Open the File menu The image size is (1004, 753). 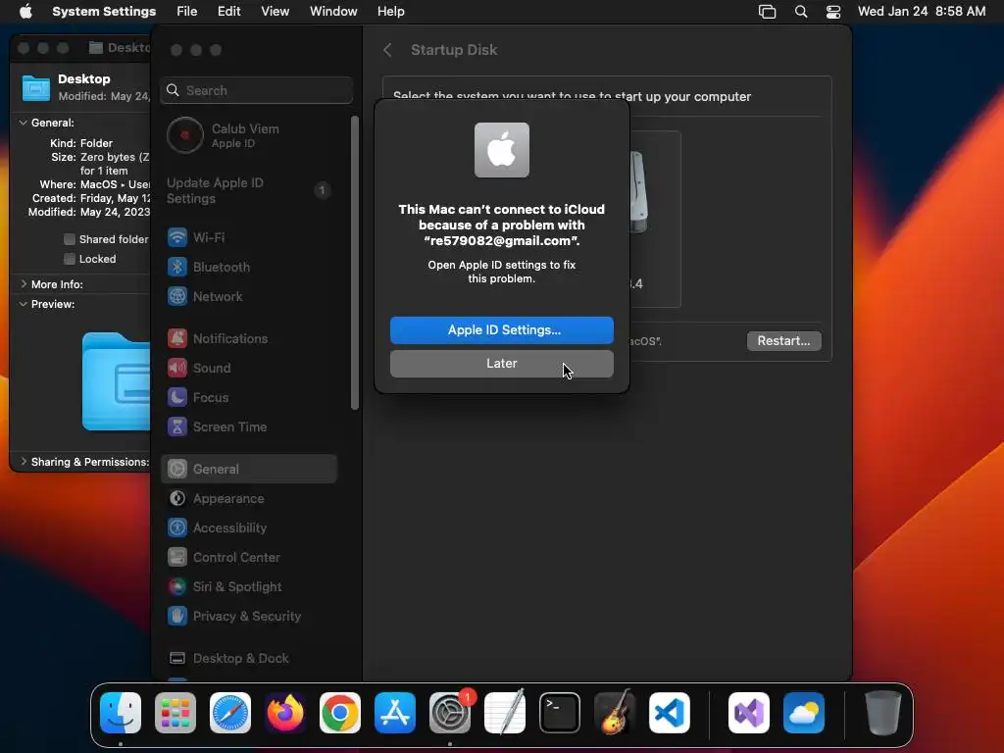click(187, 12)
